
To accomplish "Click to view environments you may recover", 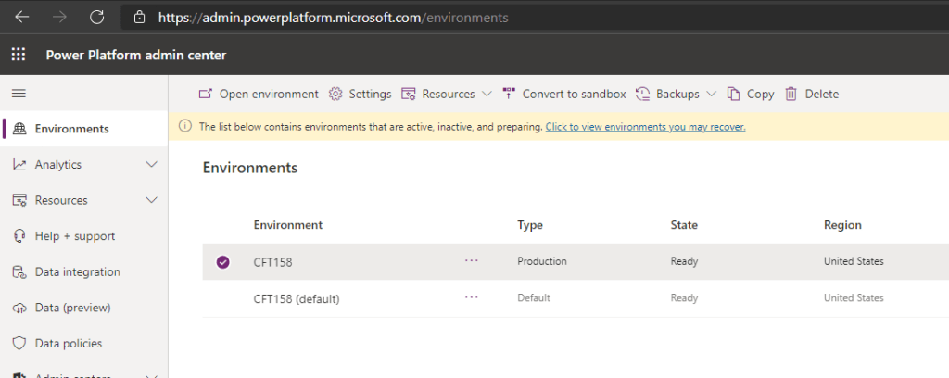I will tap(645, 127).
